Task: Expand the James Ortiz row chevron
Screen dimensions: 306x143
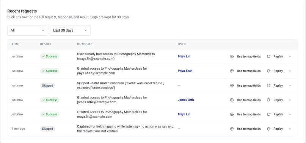Action: coord(290,100)
